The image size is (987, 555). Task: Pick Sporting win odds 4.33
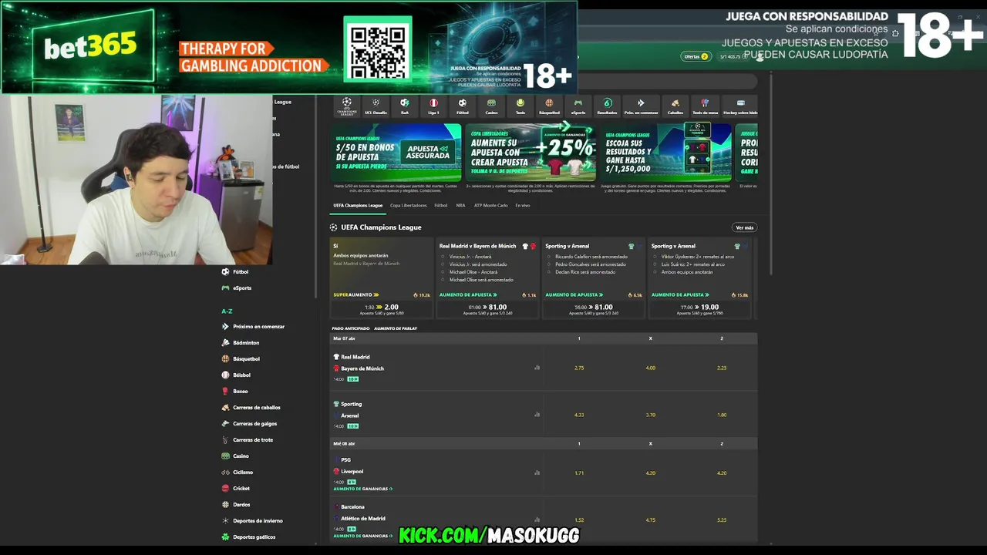(x=579, y=415)
